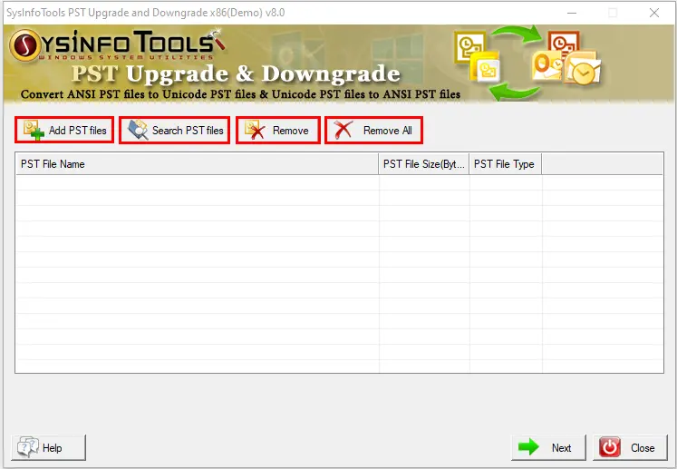The width and height of the screenshot is (677, 469).
Task: Open the Search PST files dialog
Action: click(174, 130)
